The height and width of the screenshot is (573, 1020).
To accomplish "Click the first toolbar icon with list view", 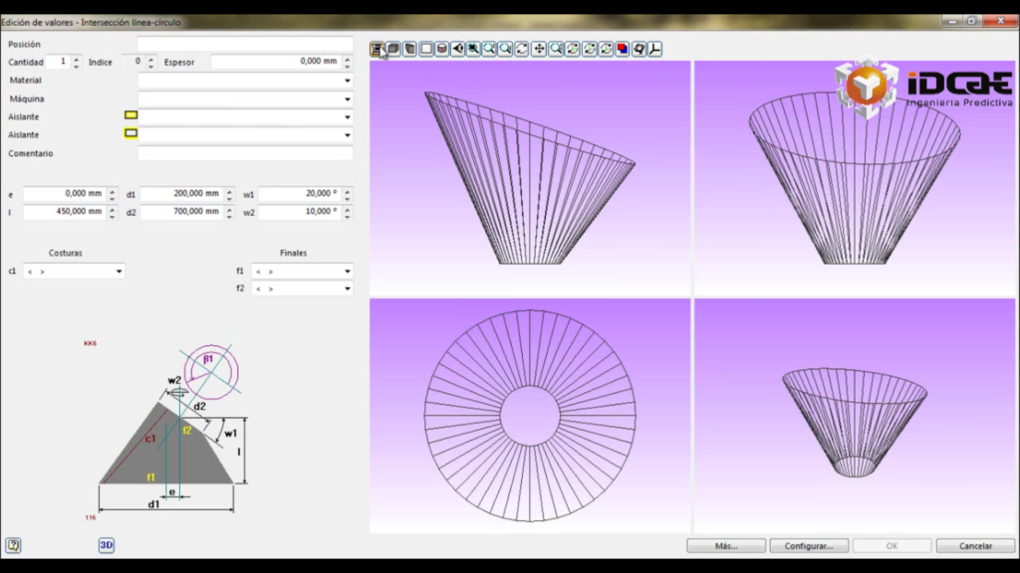I will pyautogui.click(x=378, y=49).
